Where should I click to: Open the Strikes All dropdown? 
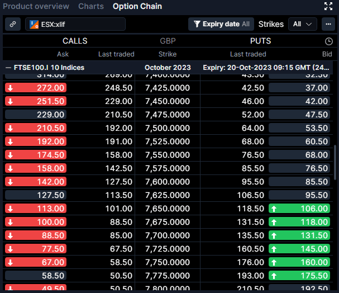pos(303,24)
